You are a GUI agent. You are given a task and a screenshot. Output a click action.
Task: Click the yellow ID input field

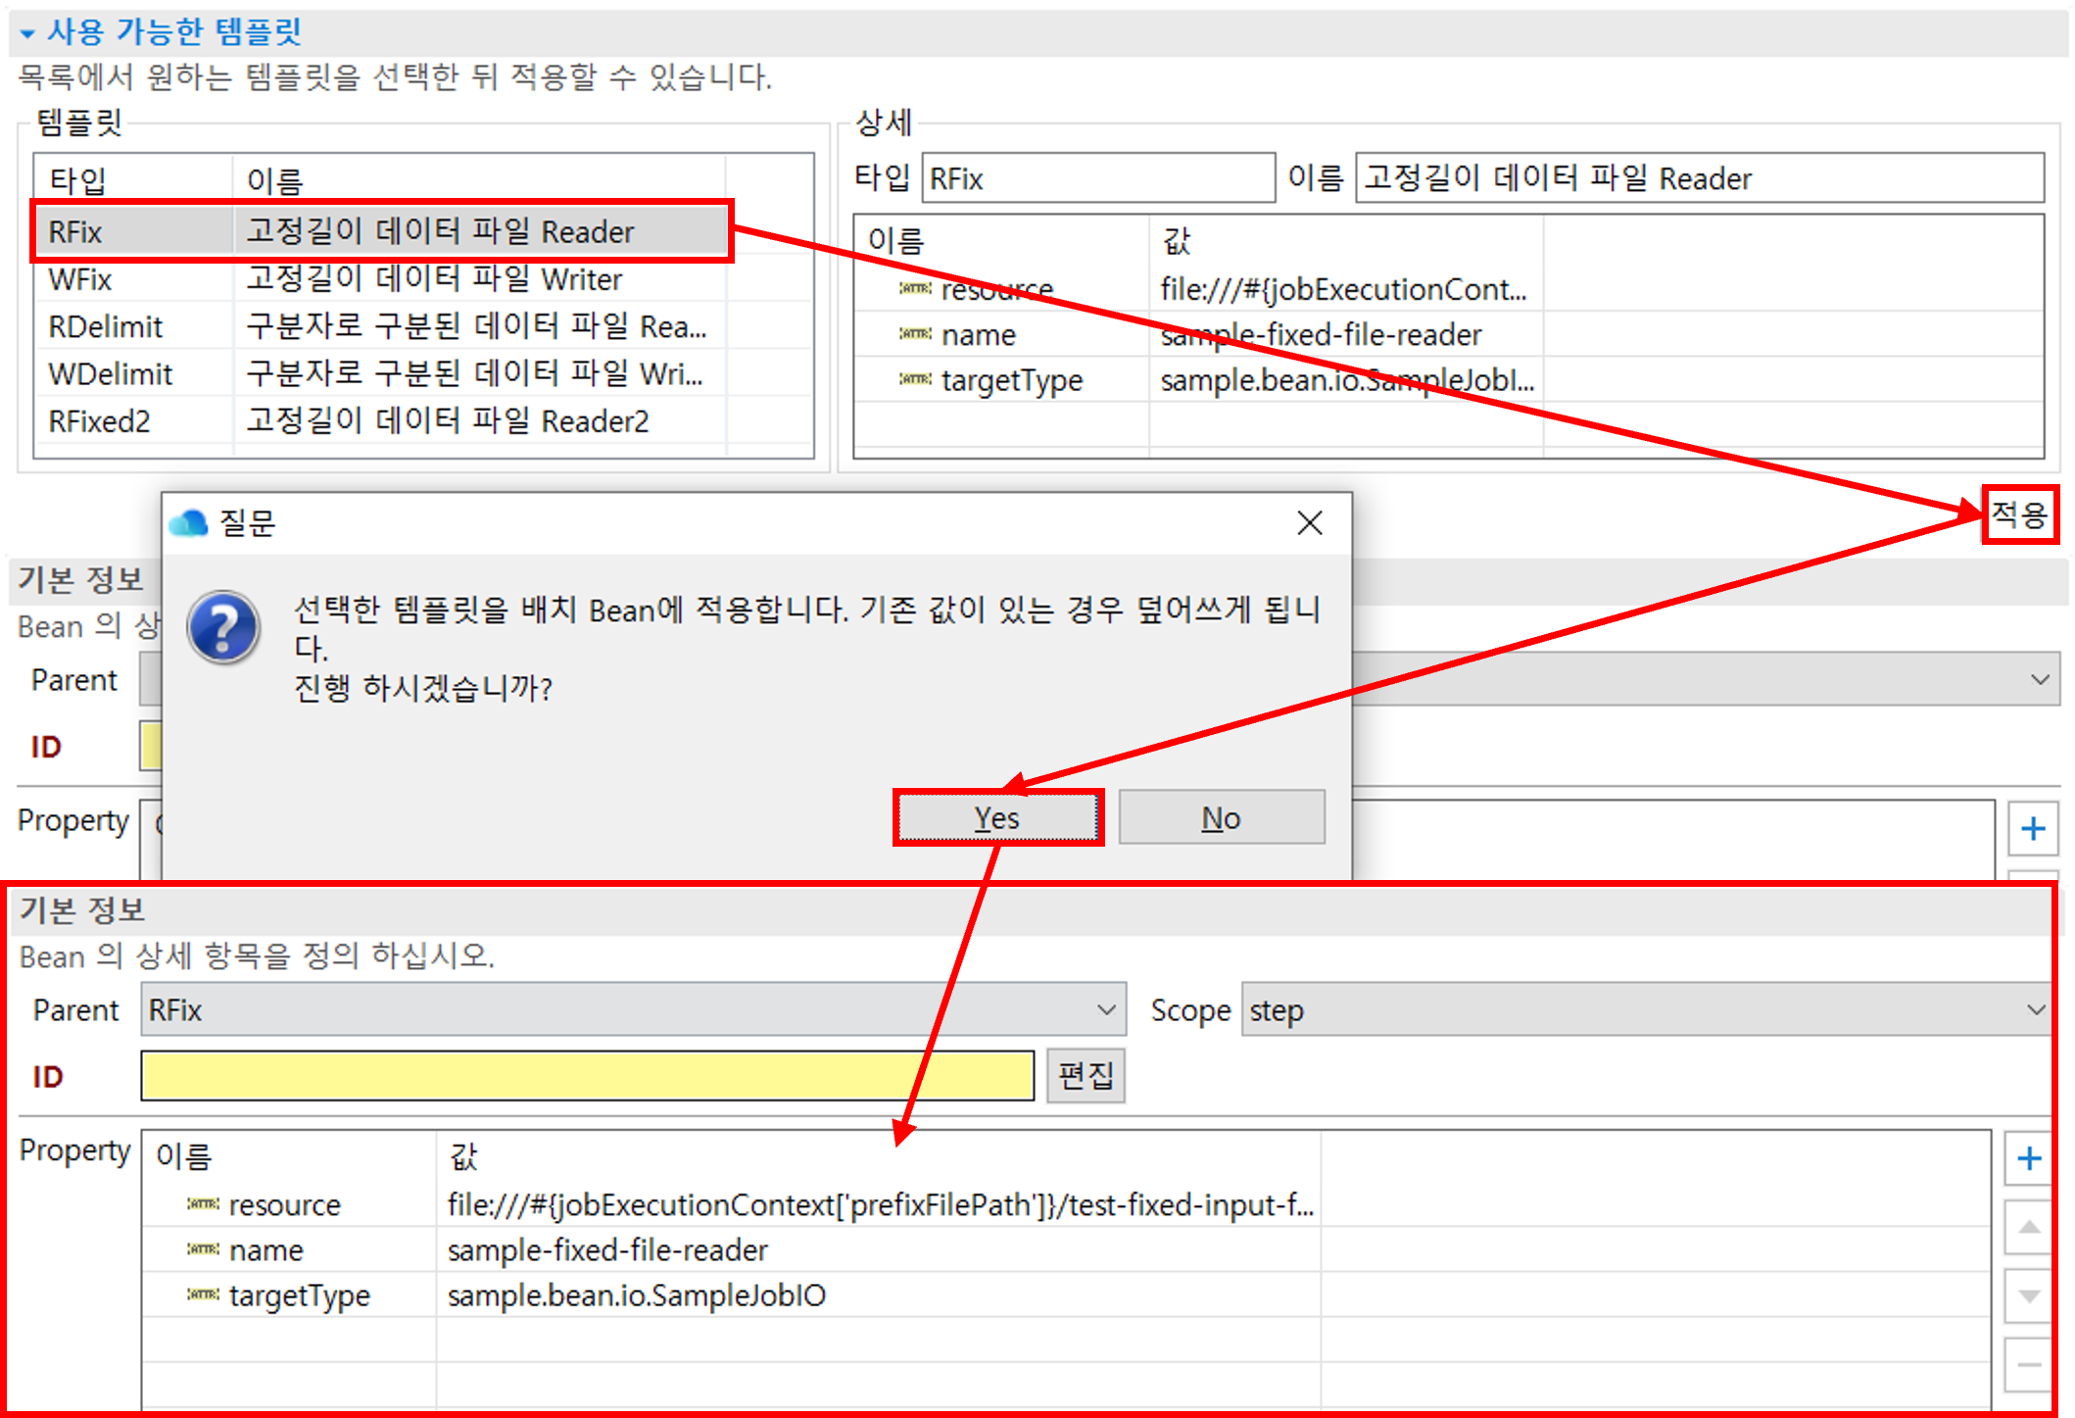(587, 1076)
